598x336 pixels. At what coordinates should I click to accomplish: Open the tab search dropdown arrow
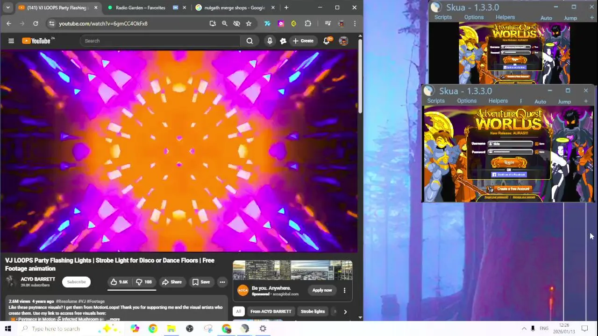(8, 7)
